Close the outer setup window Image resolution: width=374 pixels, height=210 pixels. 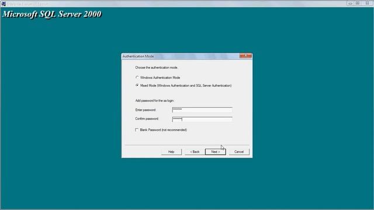click(x=368, y=3)
